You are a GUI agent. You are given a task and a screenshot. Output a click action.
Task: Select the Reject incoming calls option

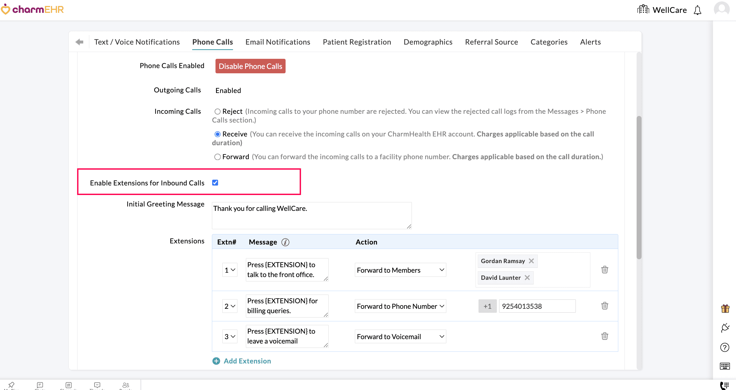click(217, 111)
